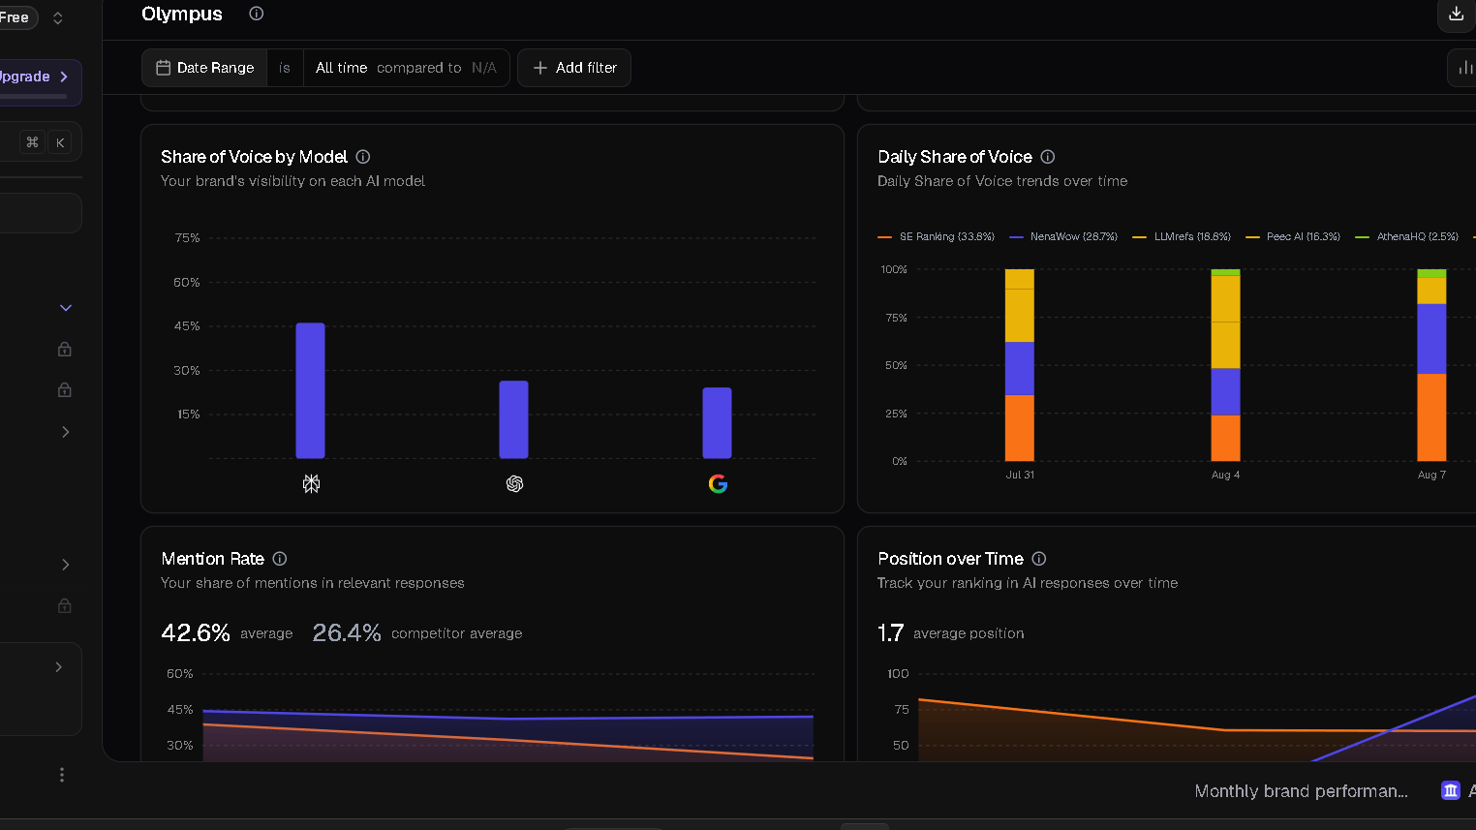Click the tallest Perplexity share bar

pos(310,390)
